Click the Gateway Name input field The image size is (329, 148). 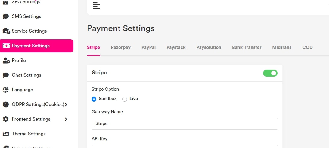click(185, 123)
